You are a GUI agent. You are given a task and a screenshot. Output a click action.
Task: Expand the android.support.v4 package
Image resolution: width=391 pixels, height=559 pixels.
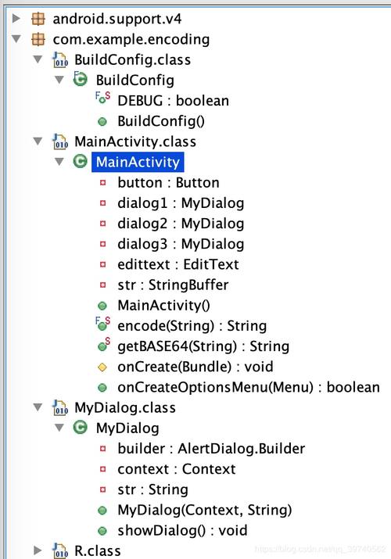[16, 18]
